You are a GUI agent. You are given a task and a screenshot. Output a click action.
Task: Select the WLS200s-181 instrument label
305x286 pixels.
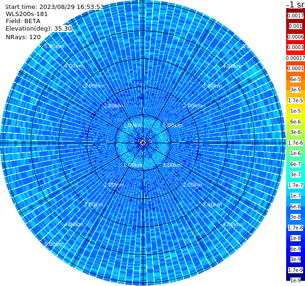(27, 14)
